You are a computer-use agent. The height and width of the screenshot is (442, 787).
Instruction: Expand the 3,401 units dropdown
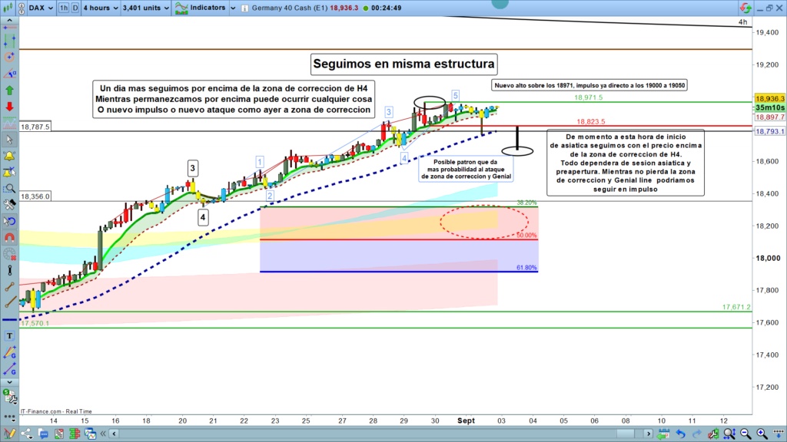tap(144, 8)
